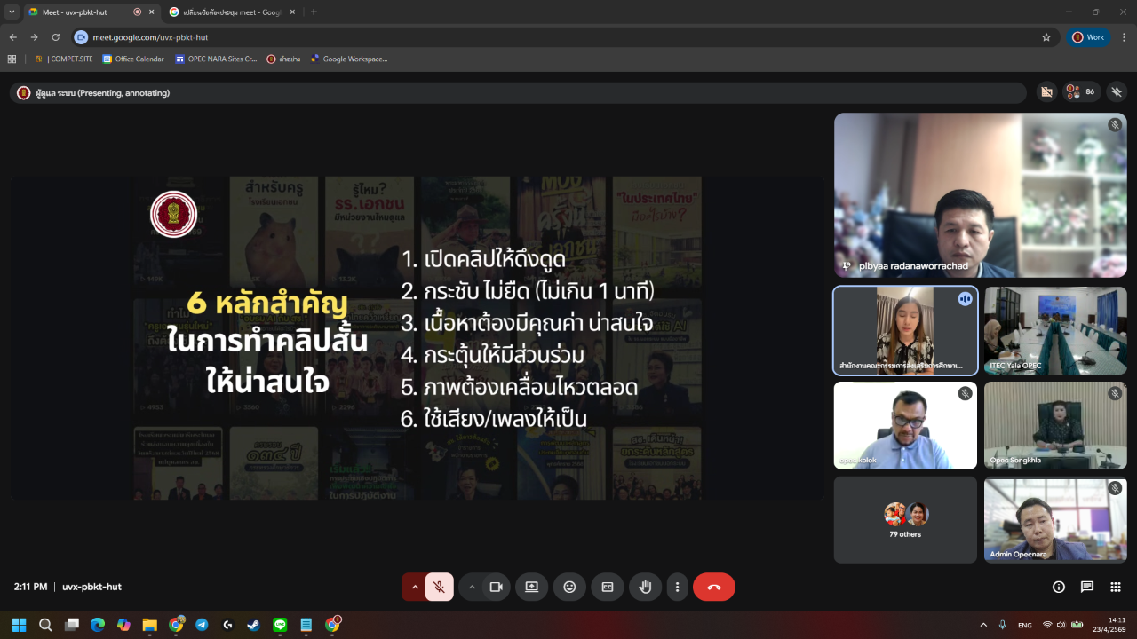Screen dimensions: 1137x639
Task: Turn on the camera
Action: click(497, 587)
